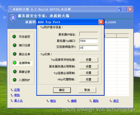
Task: Click the green indicator beside 攻击监控
Action: pyautogui.click(x=14, y=37)
